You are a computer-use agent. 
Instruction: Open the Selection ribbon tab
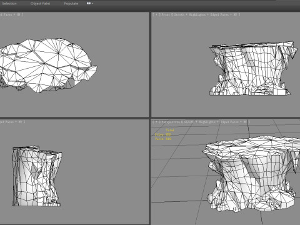(9, 4)
